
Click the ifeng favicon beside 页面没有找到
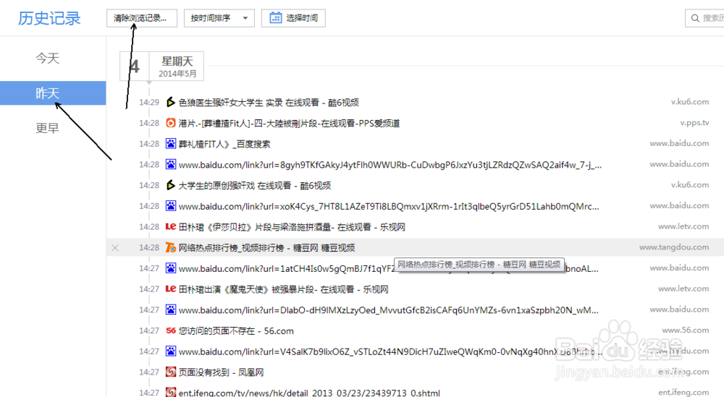click(x=170, y=372)
